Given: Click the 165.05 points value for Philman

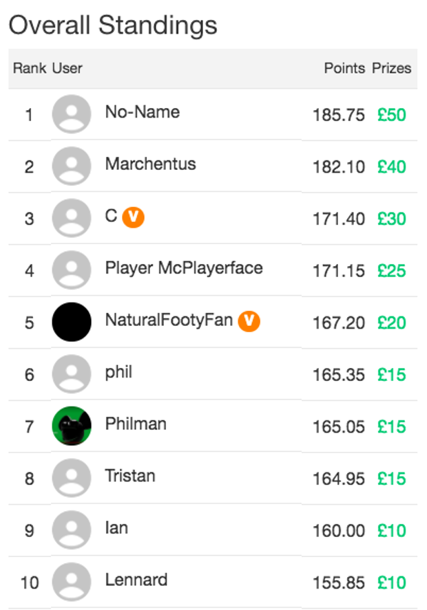Looking at the screenshot, I should point(339,427).
